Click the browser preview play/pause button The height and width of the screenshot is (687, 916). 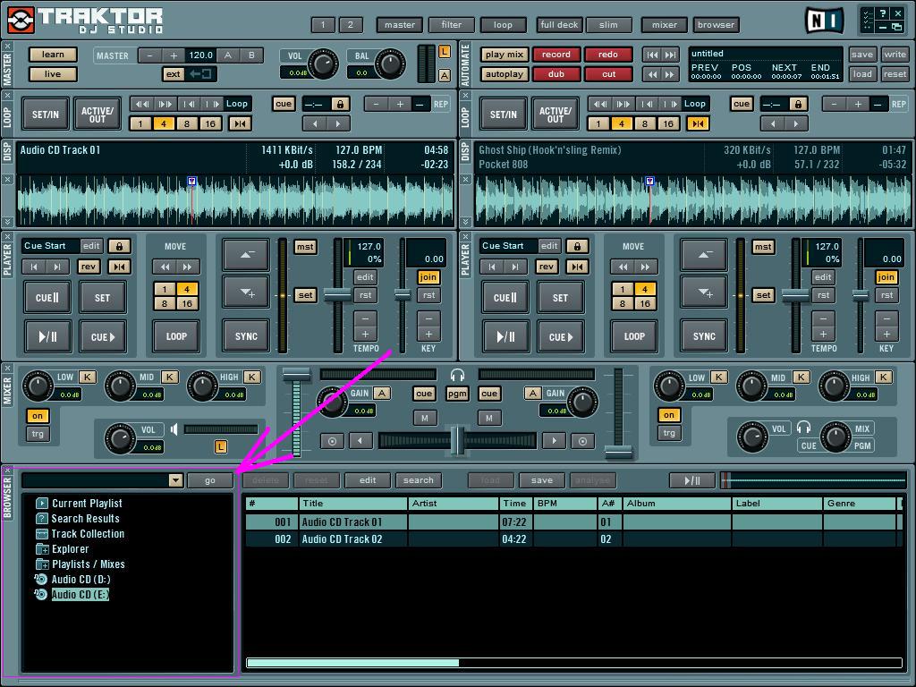692,480
